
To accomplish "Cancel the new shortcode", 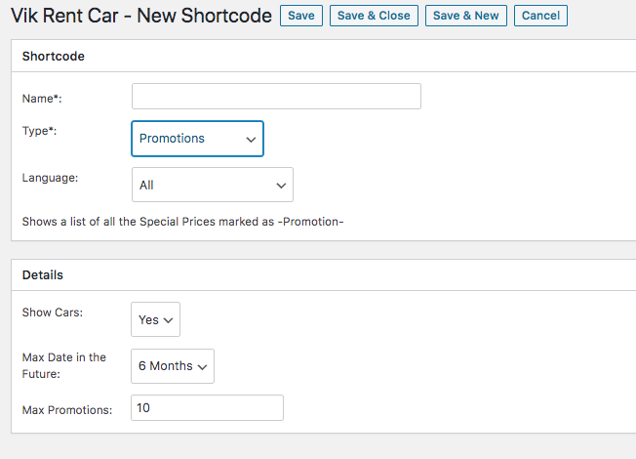I will click(x=540, y=16).
